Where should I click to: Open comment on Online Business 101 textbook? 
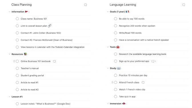coord(54,61)
